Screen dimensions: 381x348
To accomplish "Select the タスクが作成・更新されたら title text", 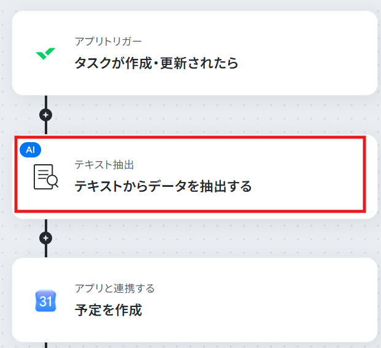I will click(156, 63).
